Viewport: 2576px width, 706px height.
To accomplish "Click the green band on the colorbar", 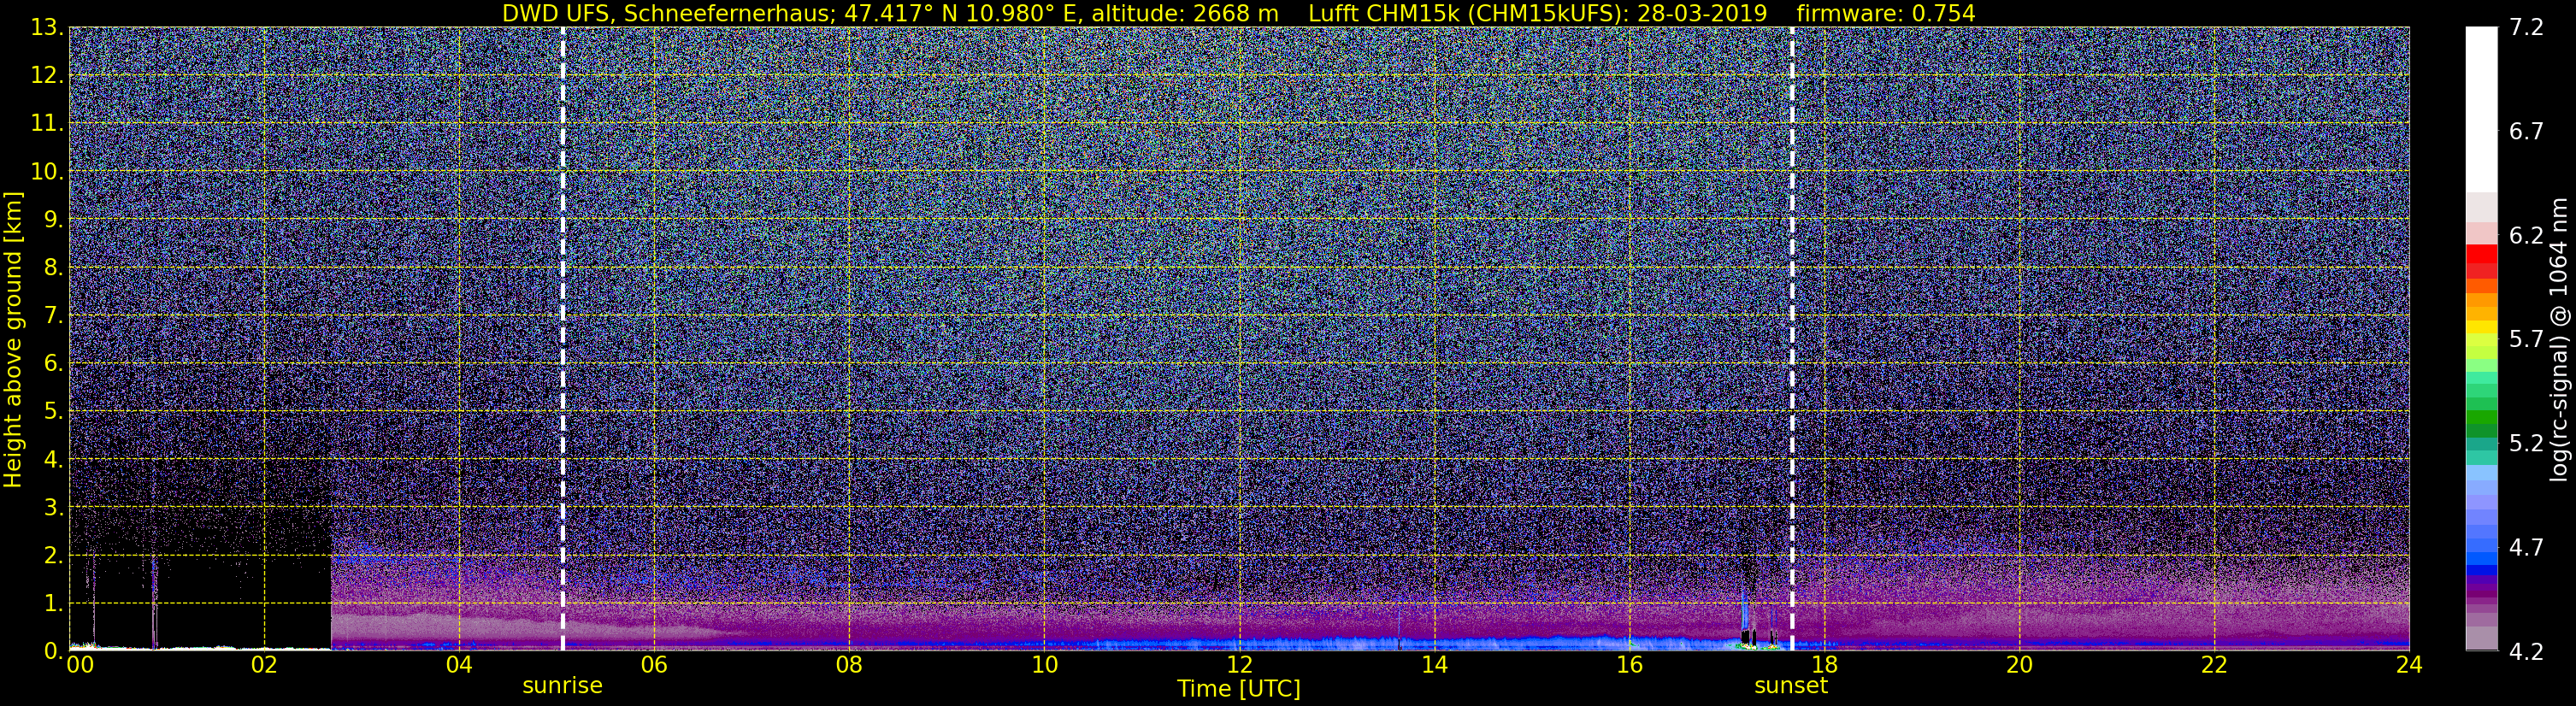I will (2480, 417).
